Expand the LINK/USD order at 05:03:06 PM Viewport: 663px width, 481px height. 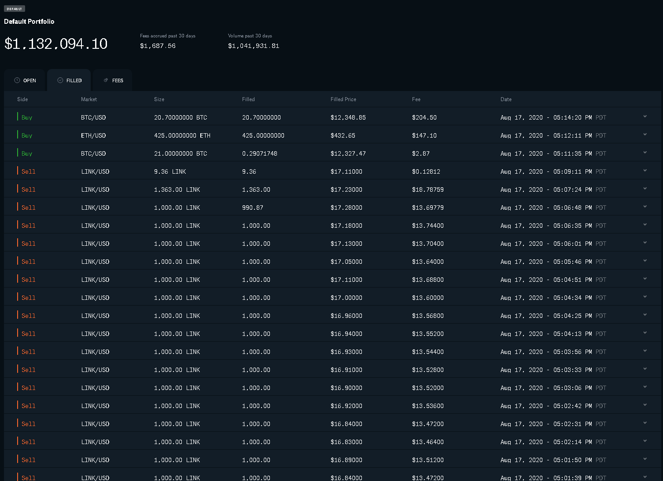pos(645,387)
